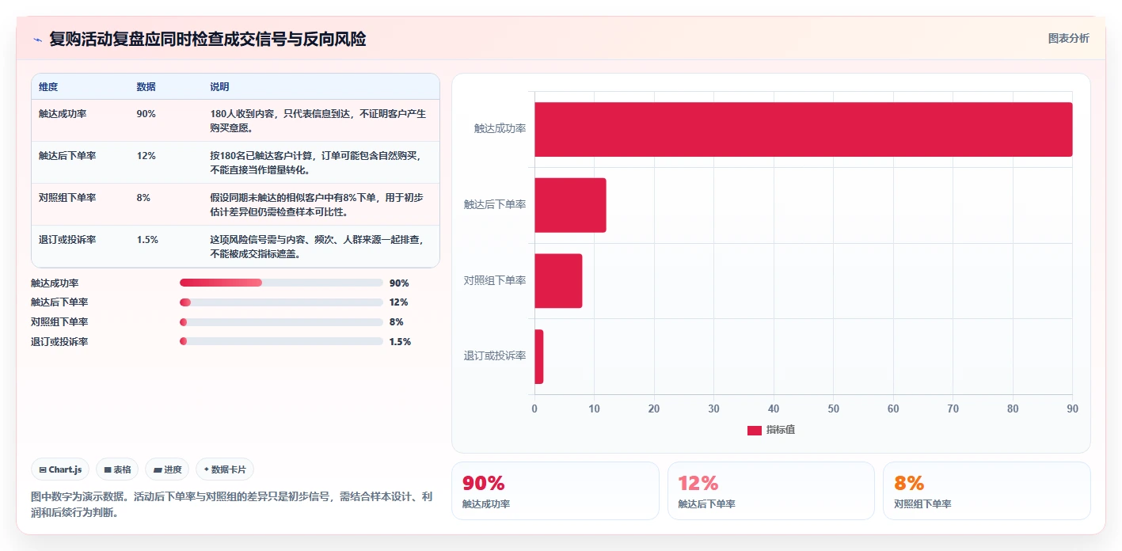Click the 触达后下单率 progress bar
Screen dimensions: 1122x551
(281, 302)
